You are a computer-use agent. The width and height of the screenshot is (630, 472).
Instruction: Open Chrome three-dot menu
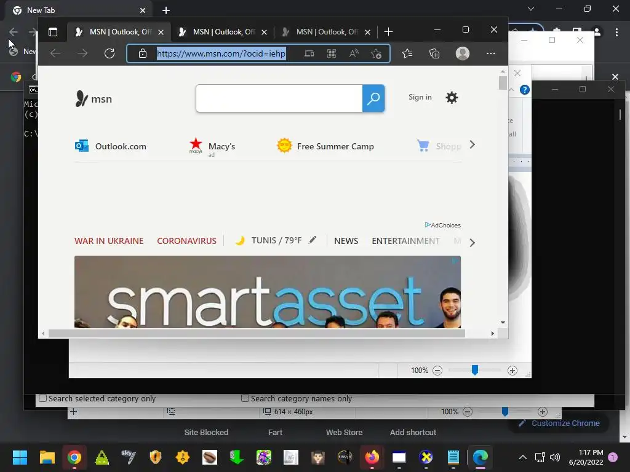click(x=616, y=32)
